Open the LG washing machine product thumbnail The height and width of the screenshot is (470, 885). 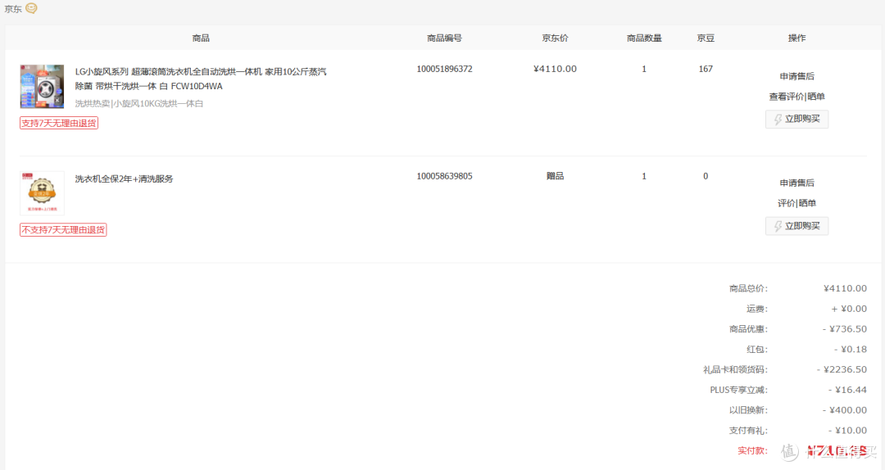tap(42, 86)
